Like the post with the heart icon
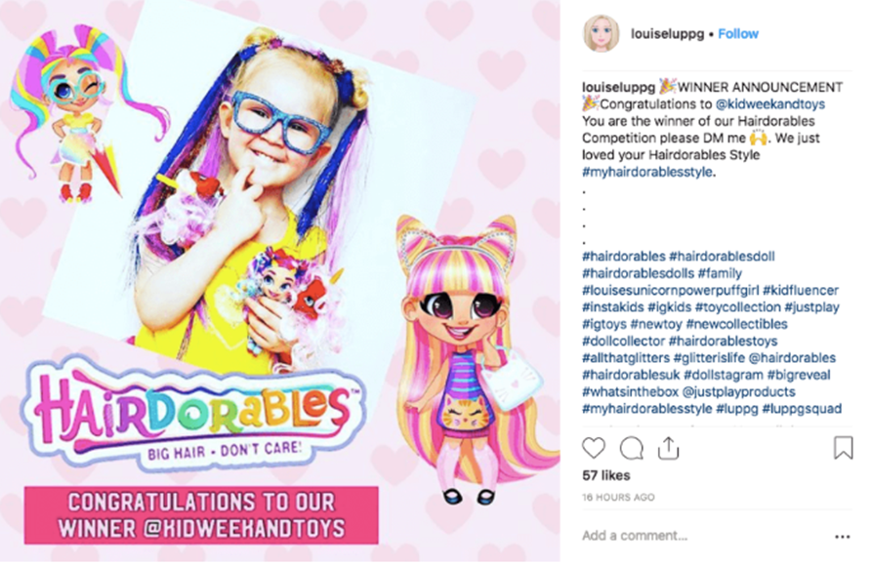The width and height of the screenshot is (872, 565). click(594, 448)
